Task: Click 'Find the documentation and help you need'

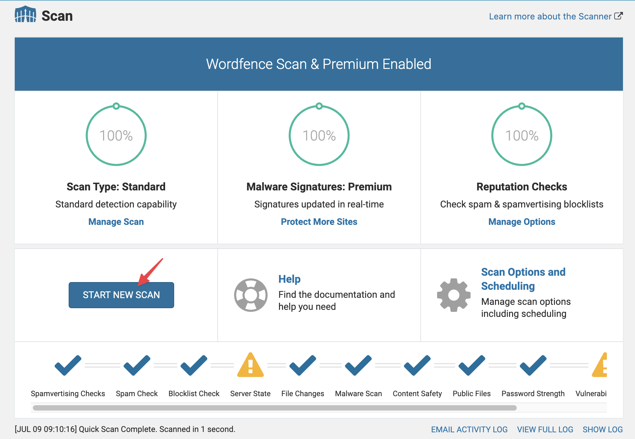Action: 337,300
